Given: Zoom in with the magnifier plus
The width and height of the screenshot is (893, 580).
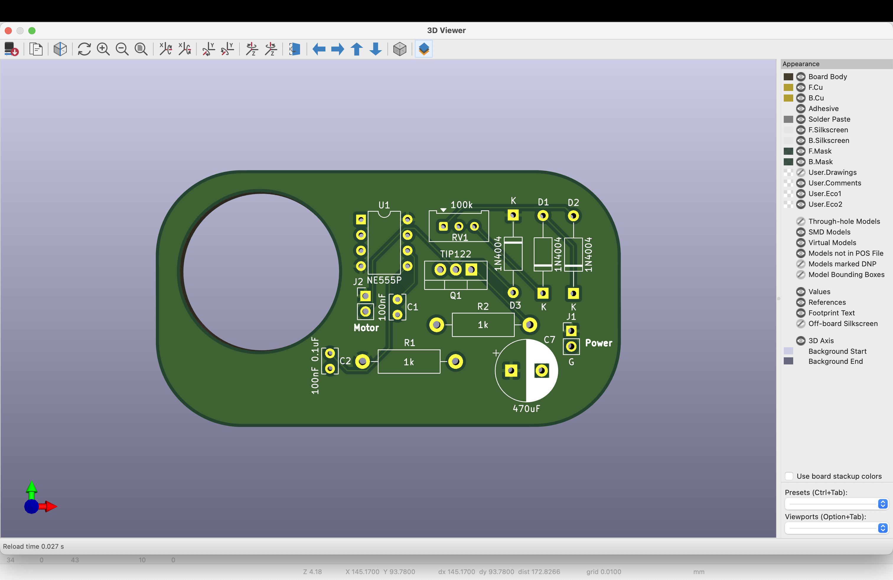Looking at the screenshot, I should tap(103, 49).
